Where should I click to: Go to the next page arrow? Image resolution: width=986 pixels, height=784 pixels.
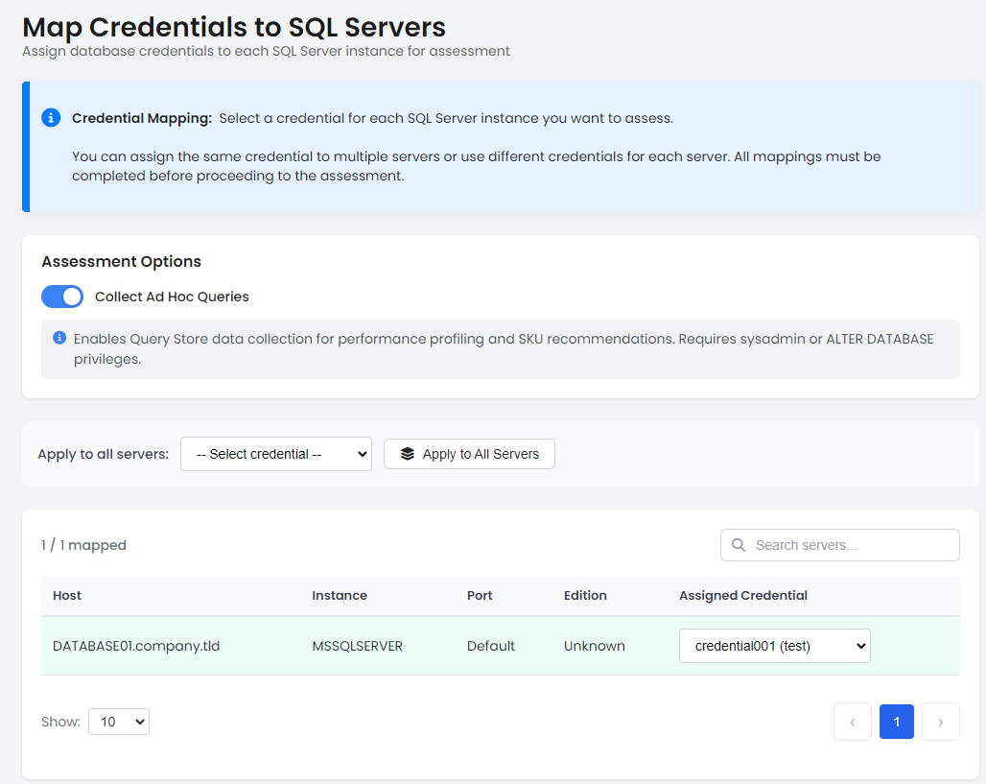[941, 722]
